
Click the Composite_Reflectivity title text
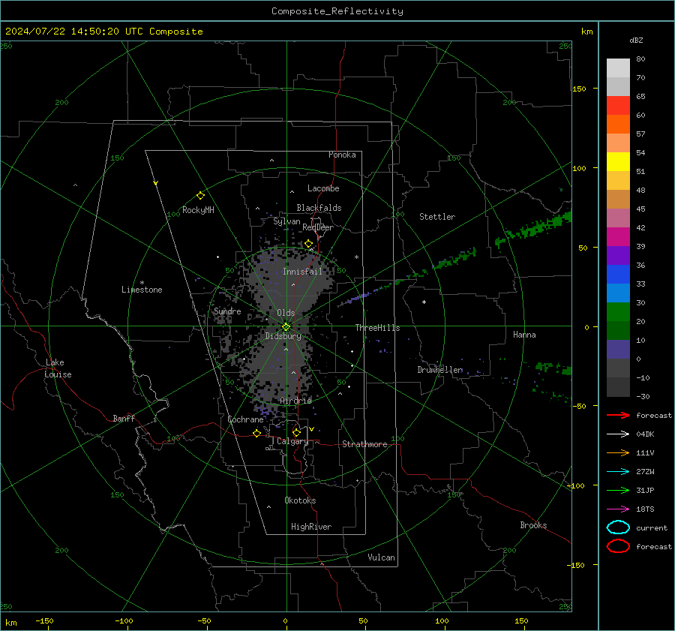pos(337,11)
